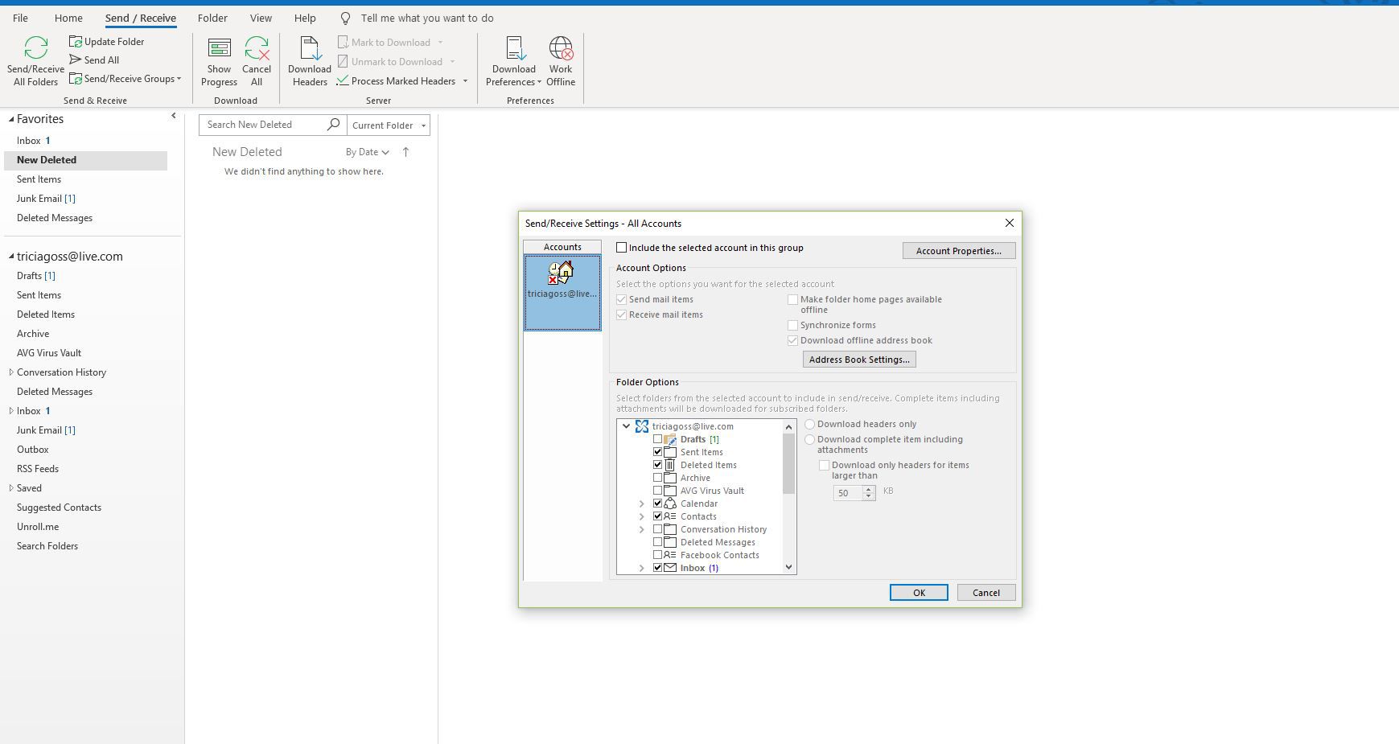Open Process Marked Headers dropdown arrow

point(465,81)
